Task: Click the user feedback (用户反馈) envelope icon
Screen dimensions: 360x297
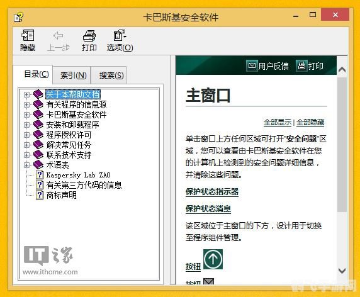Action: click(252, 66)
